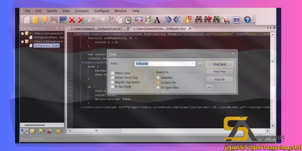
Task: Open font settings with the A icon
Action: click(157, 20)
